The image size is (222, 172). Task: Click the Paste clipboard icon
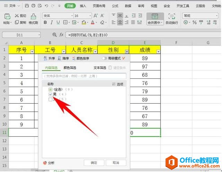tap(7, 17)
